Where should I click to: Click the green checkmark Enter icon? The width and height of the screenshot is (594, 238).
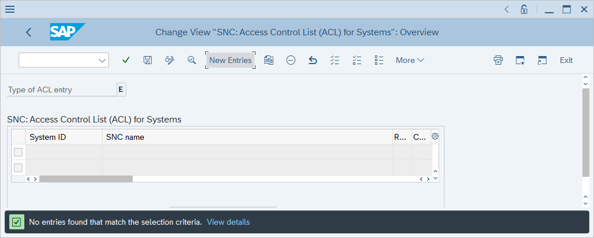coord(126,60)
